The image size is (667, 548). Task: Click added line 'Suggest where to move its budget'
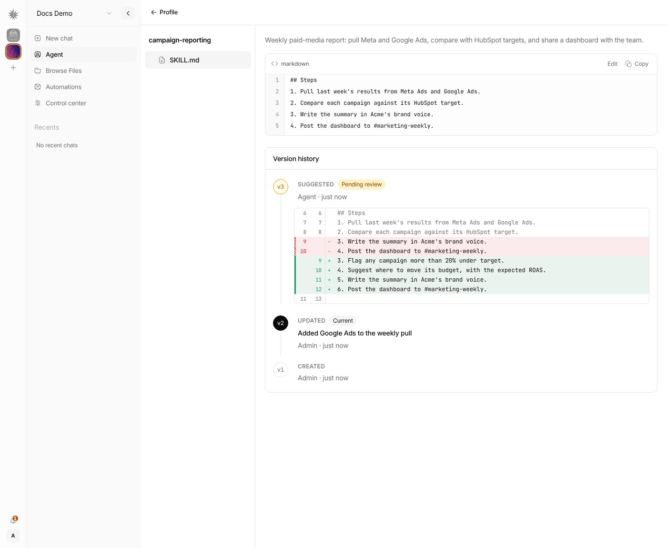(472, 270)
